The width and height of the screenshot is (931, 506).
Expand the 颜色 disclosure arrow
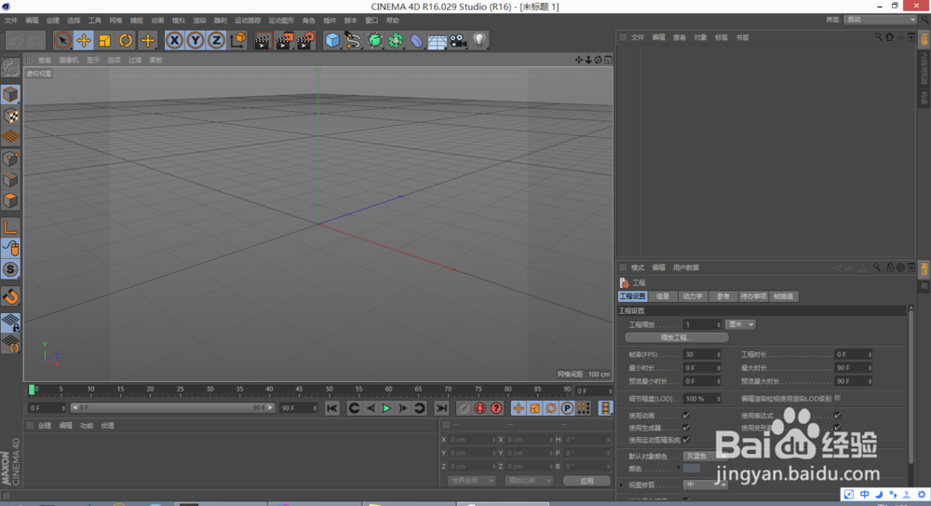[x=680, y=469]
